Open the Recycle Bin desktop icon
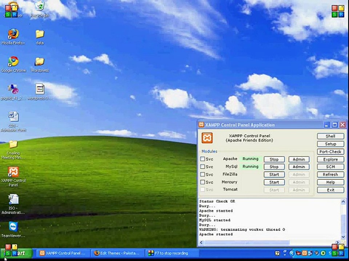Viewport: 349px width, 261px height. point(40,9)
